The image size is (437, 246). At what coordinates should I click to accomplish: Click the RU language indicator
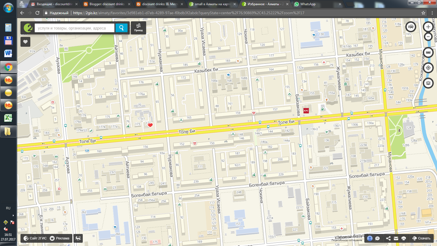click(8, 208)
